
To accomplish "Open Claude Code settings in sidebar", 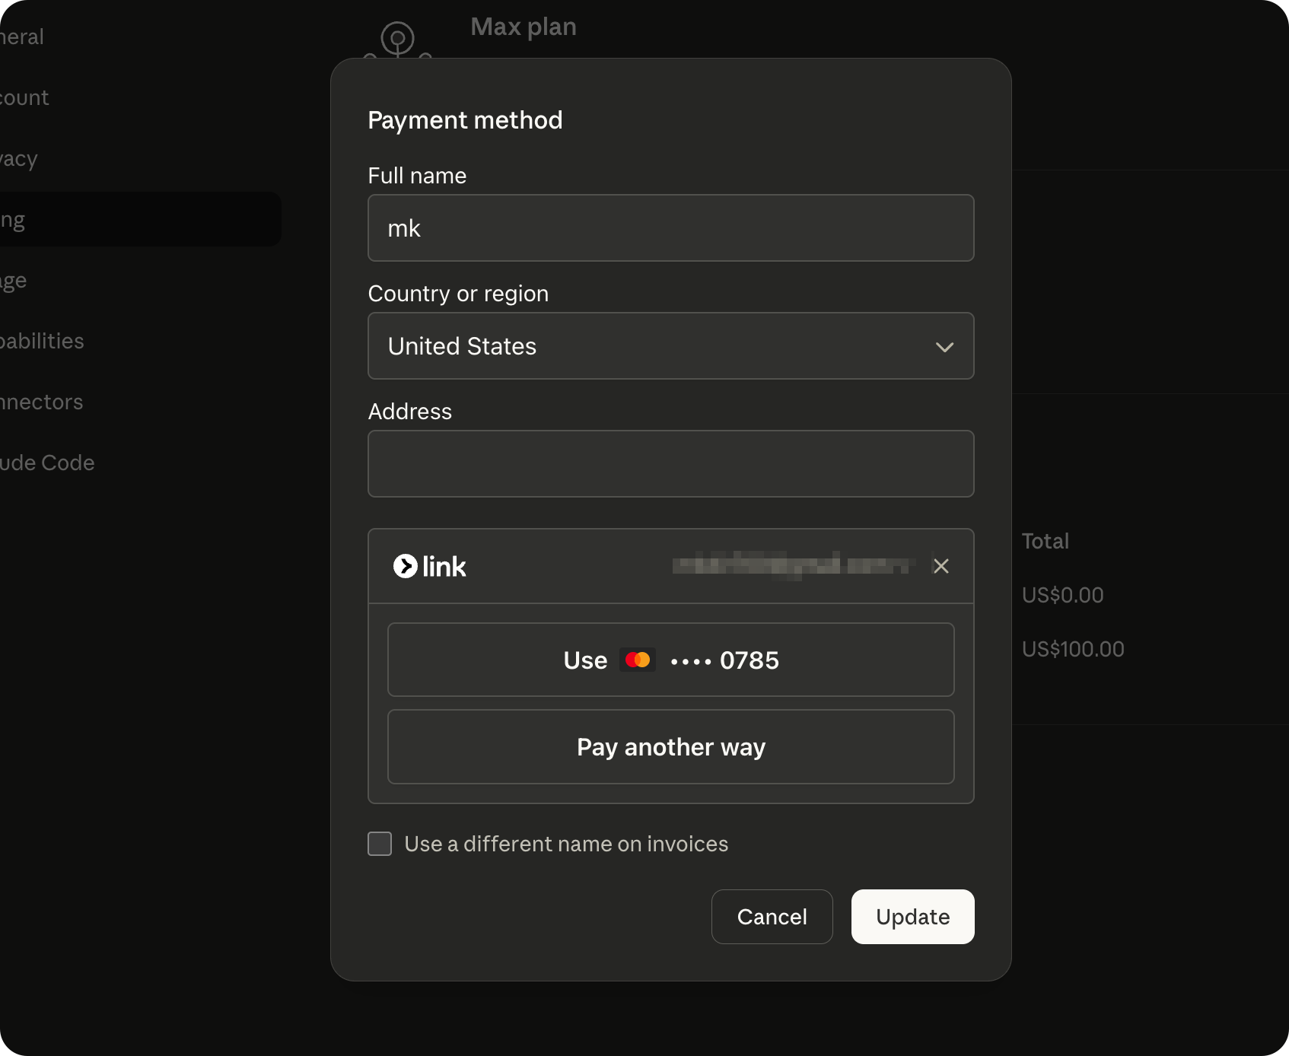I will click(47, 463).
